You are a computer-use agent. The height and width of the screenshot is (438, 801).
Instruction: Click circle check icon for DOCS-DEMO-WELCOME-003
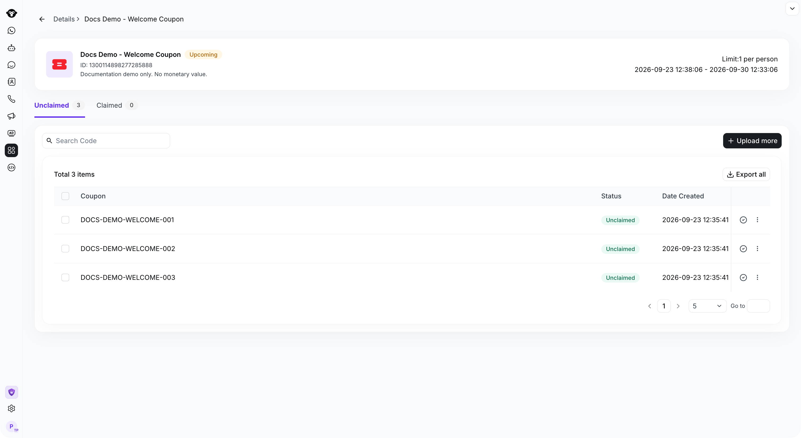(743, 277)
